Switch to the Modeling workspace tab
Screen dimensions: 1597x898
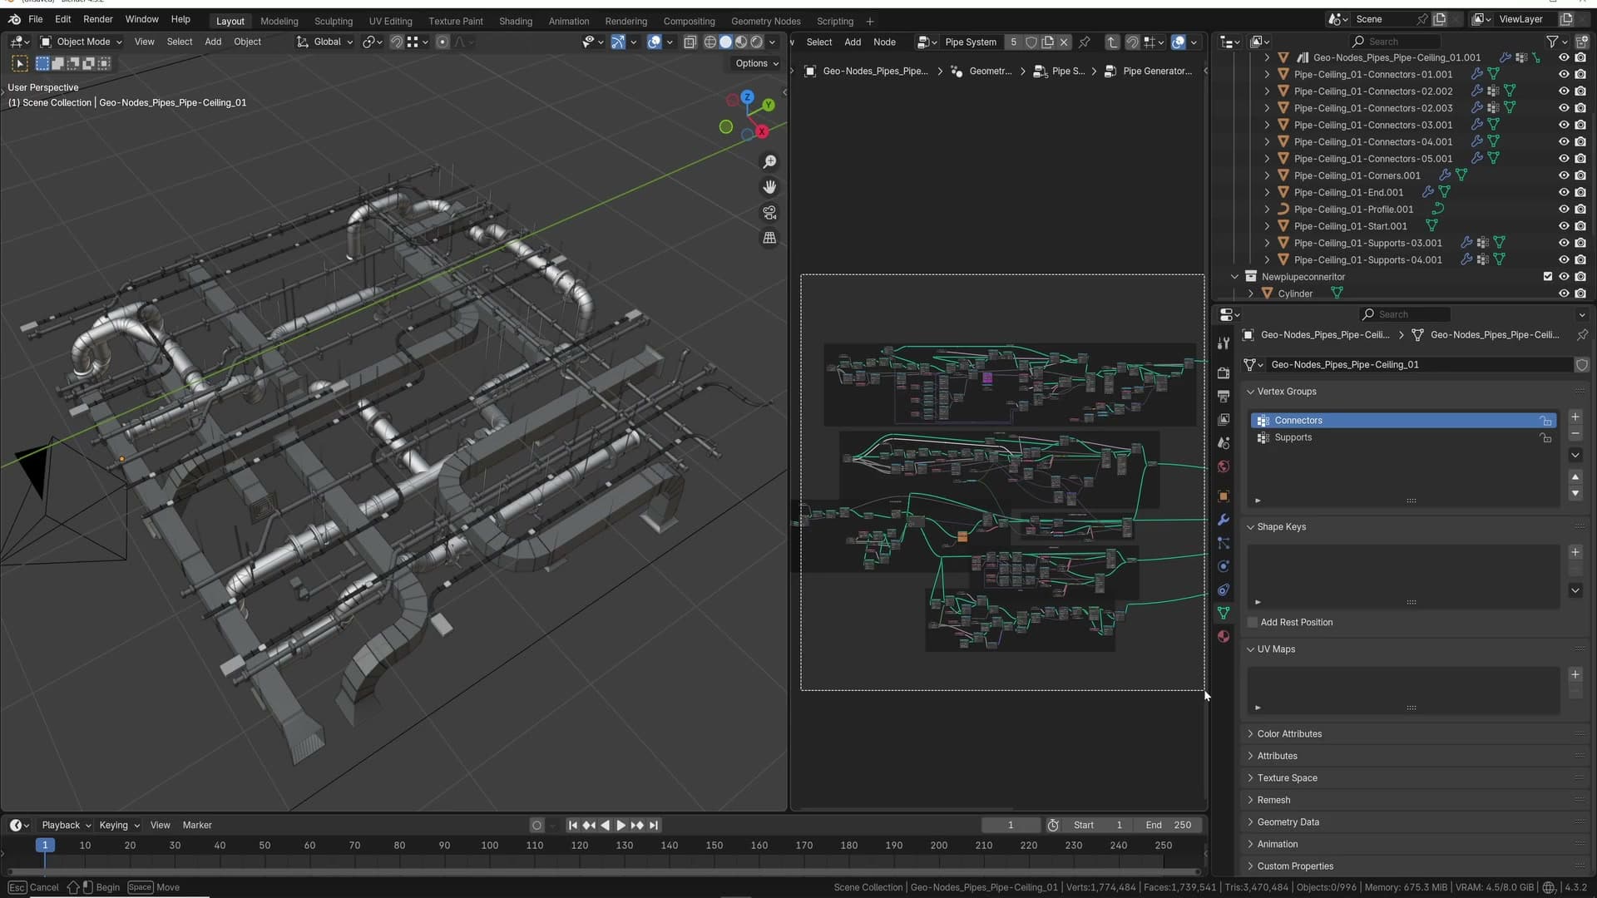click(279, 21)
